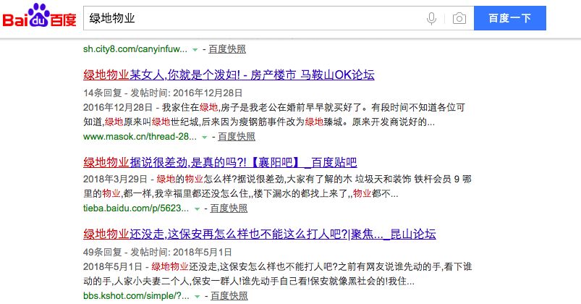The image size is (581, 304).
Task: Open image search with the camera icon
Action: (459, 18)
